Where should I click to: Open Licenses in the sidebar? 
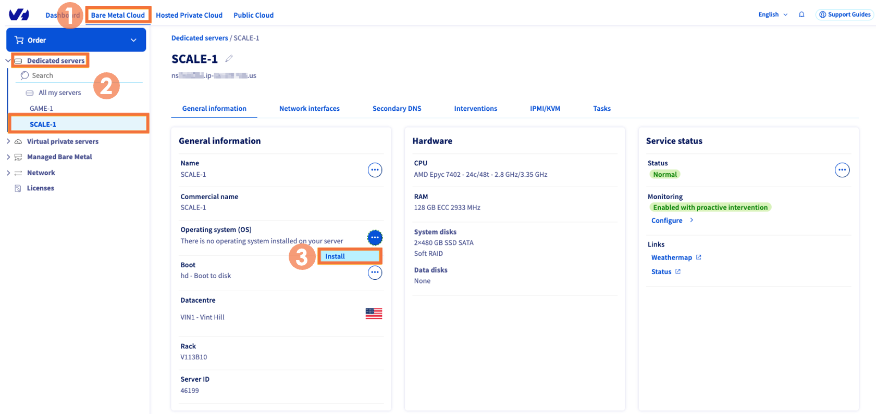[40, 188]
